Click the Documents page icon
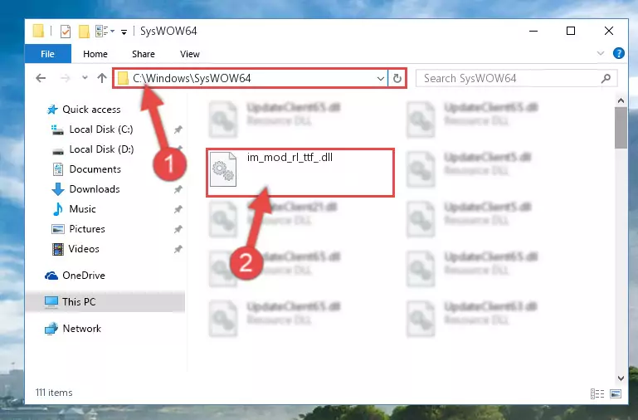Screen dimensions: 638x420 point(58,169)
